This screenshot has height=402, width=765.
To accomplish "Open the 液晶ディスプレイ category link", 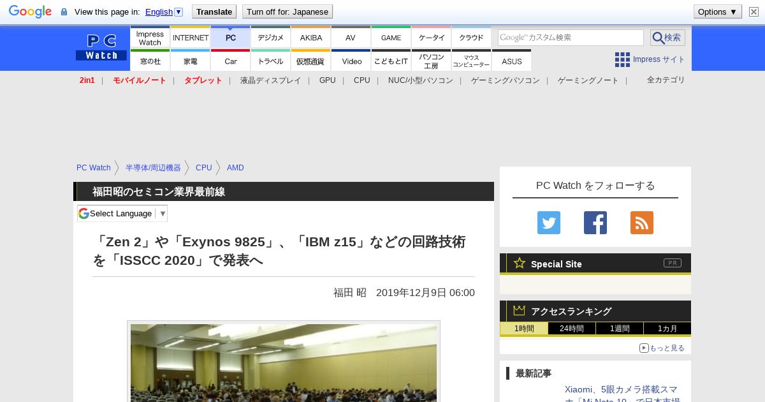I will 270,80.
